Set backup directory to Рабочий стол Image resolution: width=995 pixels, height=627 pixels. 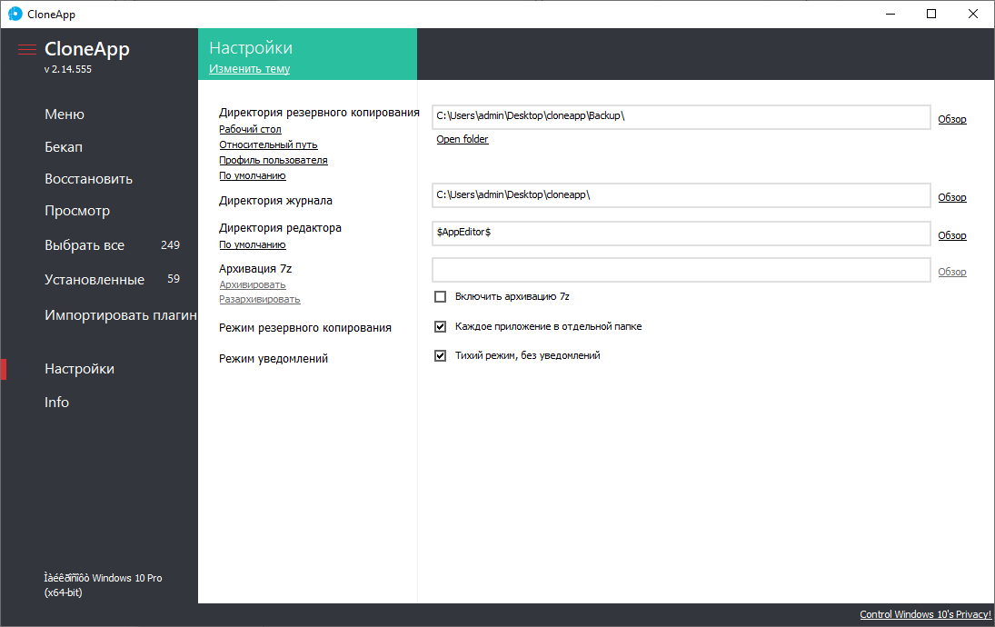point(250,129)
